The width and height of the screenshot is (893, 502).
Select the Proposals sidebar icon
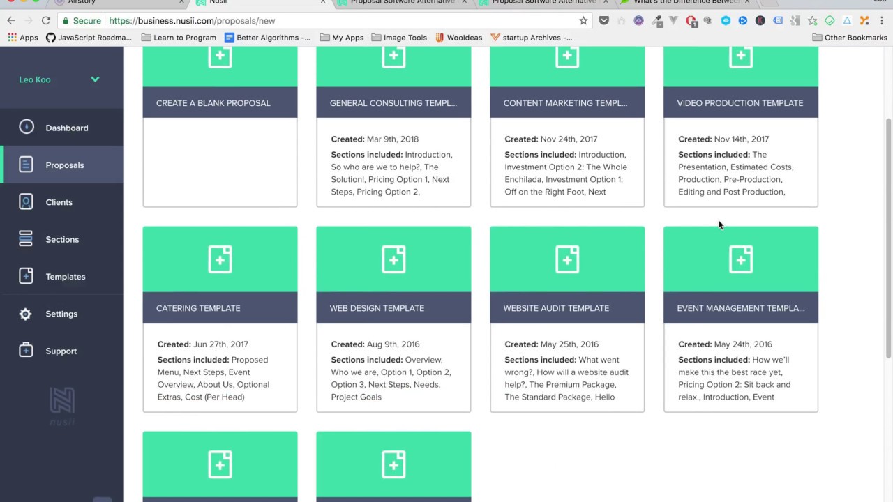click(26, 165)
